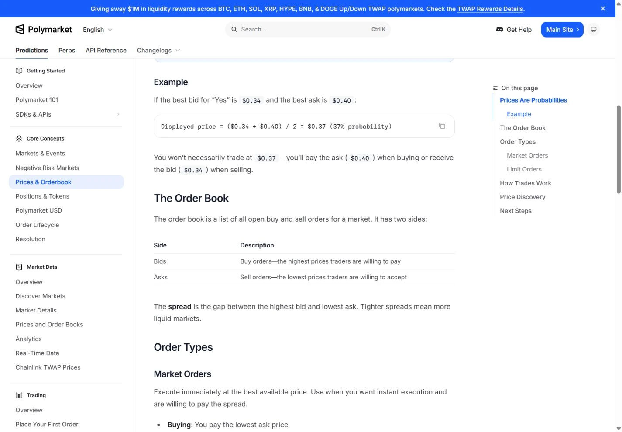This screenshot has width=622, height=432.
Task: Open Market Details page
Action: [36, 310]
